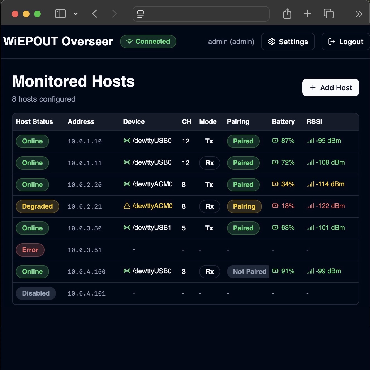This screenshot has height=370, width=370.
Task: Click the radio signal icon beside /dev/ttyUSB0 on 10.0.1.10
Action: [127, 141]
